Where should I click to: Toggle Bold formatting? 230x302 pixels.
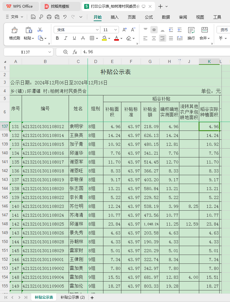[57, 38]
